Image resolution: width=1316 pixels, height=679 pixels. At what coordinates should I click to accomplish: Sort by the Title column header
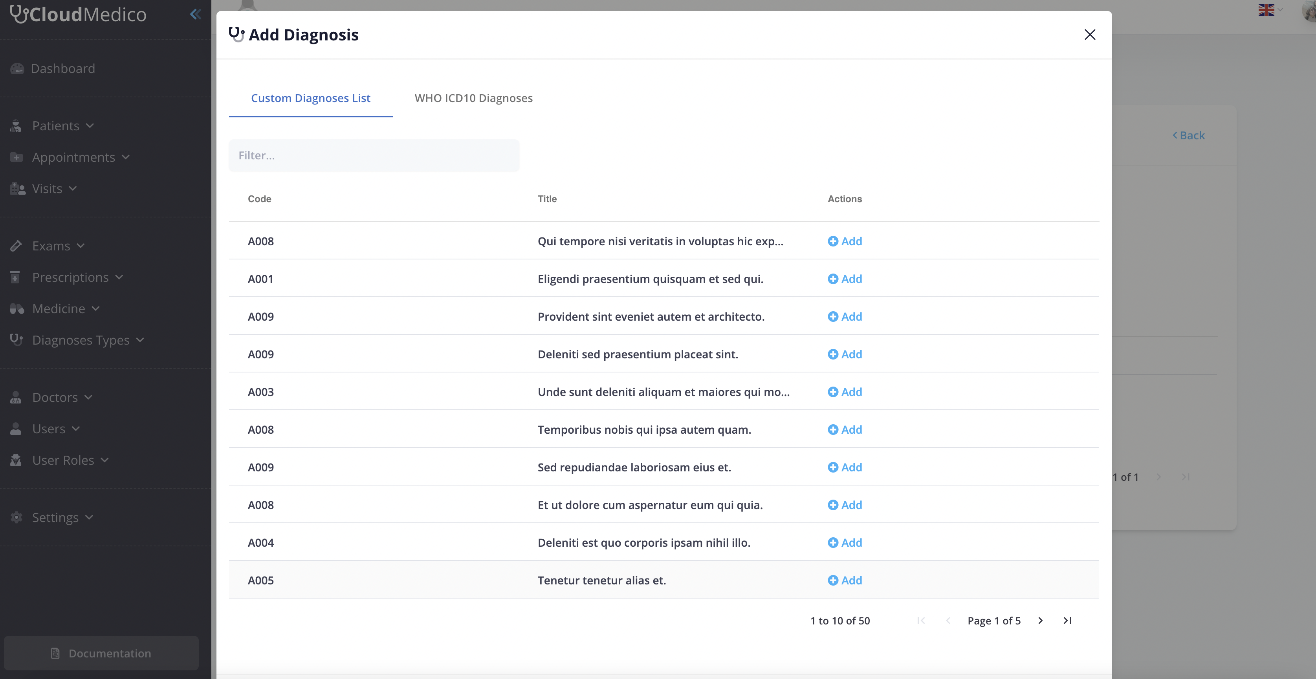click(547, 199)
